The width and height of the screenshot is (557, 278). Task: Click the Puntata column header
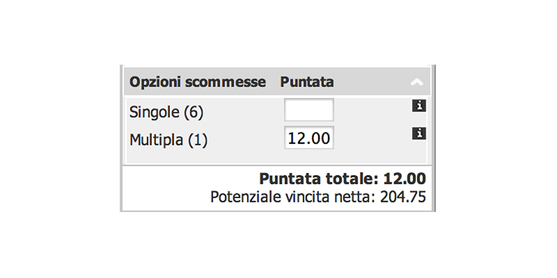tap(307, 82)
